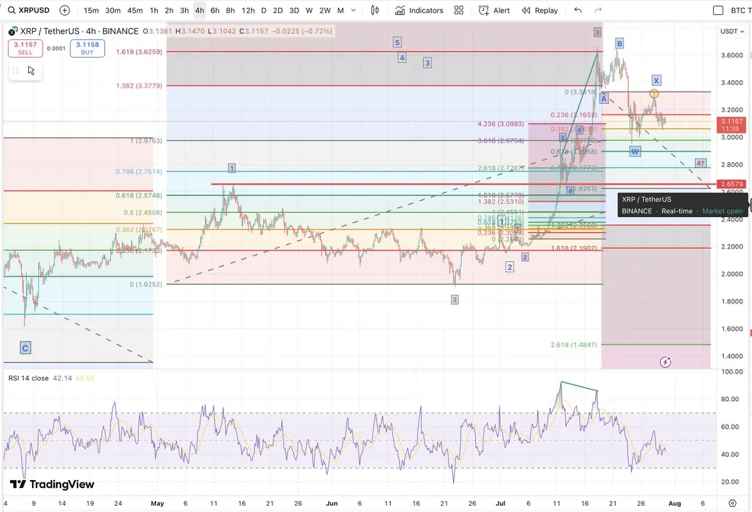Click the 0.618 (2.5748) Fibonacci label

point(139,195)
